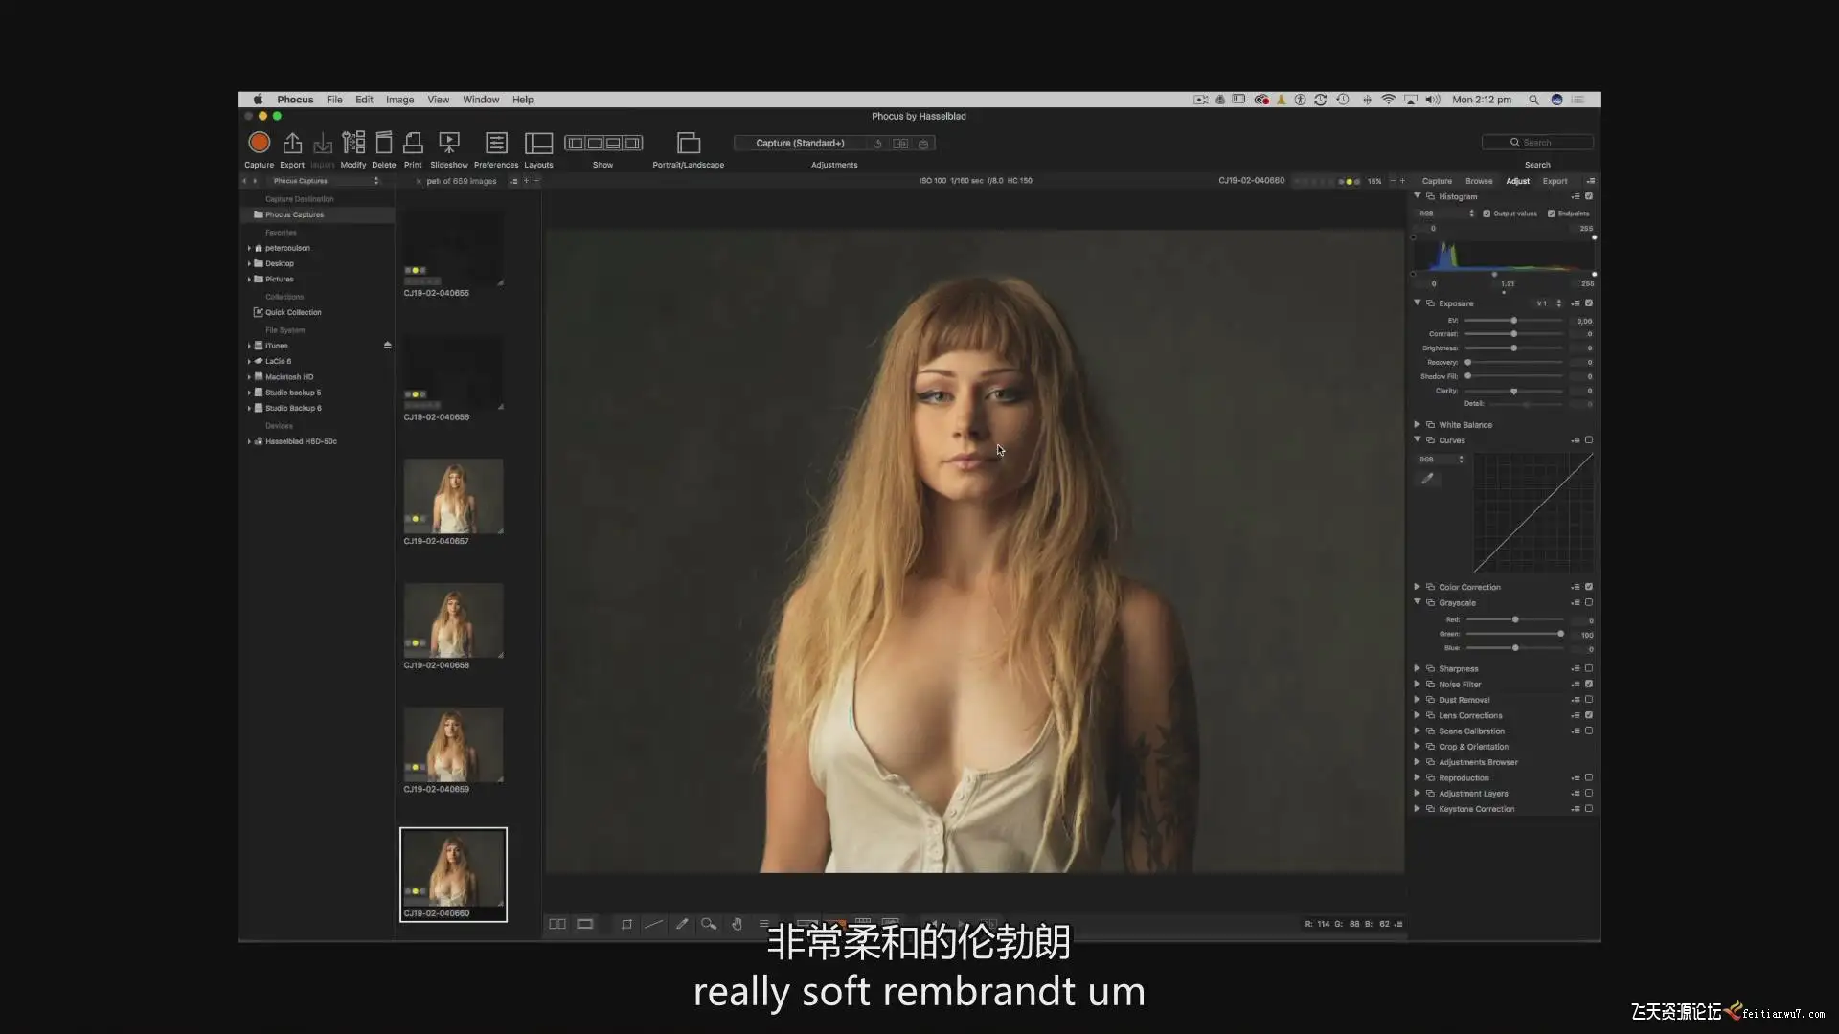Select Quick Collection in the sidebar
1839x1034 pixels.
pyautogui.click(x=293, y=312)
